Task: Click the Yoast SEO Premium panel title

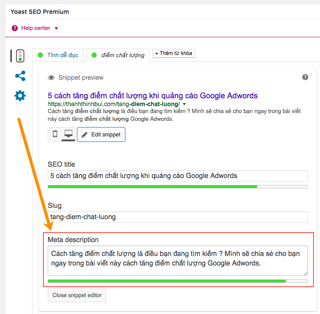Action: [40, 12]
